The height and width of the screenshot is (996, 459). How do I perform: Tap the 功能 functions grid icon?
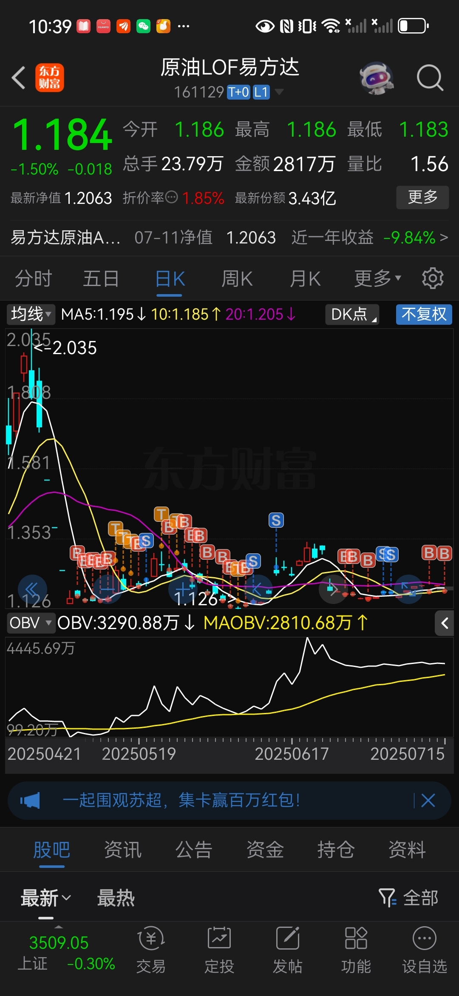click(356, 950)
